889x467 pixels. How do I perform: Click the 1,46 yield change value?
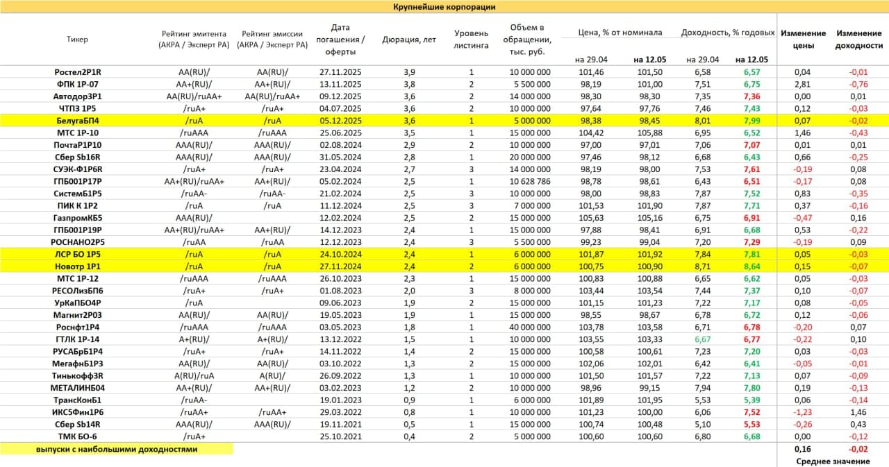(x=858, y=411)
